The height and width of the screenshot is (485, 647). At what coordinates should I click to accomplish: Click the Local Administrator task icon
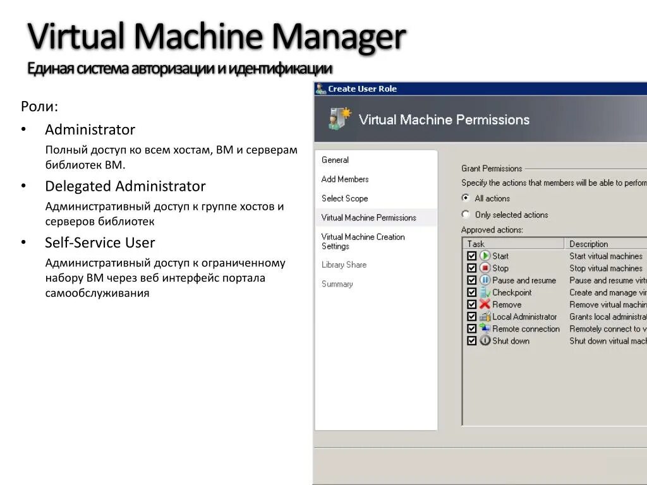click(x=485, y=316)
